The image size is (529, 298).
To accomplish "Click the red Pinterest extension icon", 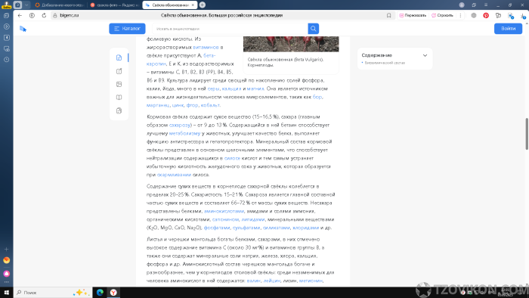I will (486, 16).
